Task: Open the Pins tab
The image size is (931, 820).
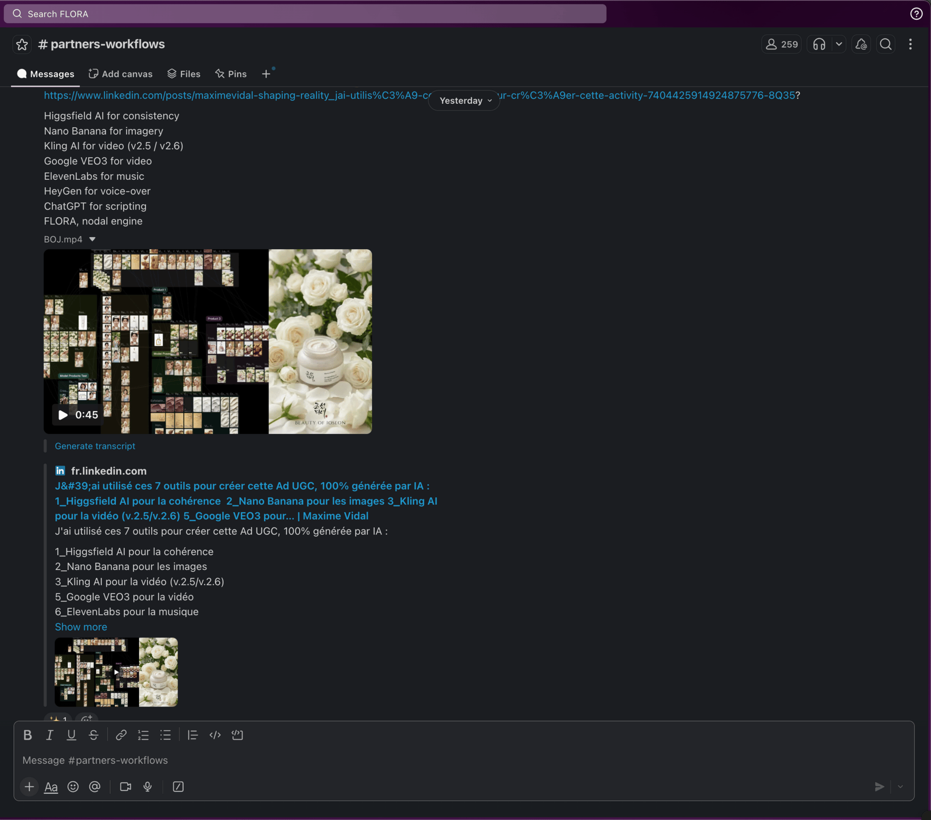Action: [231, 74]
